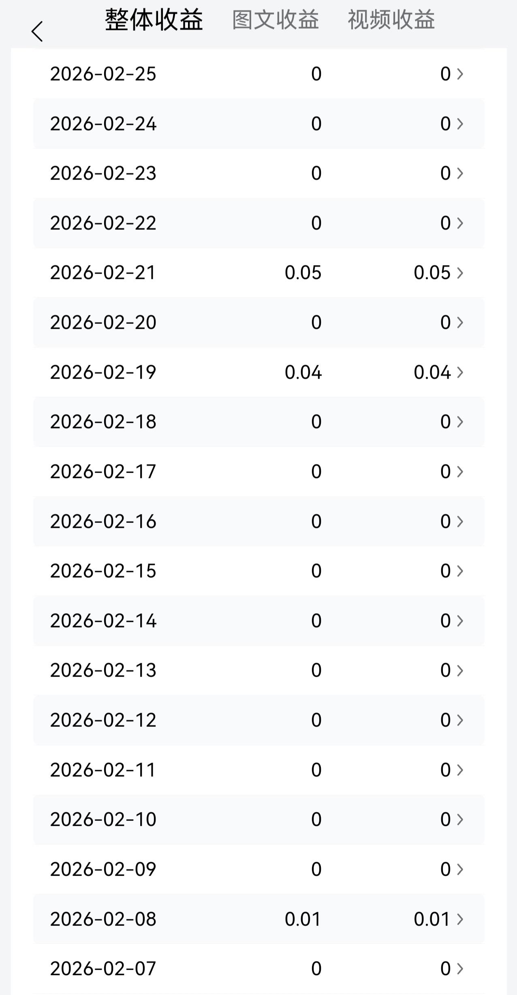Select the 2026-02-17 date row
The height and width of the screenshot is (995, 517).
pos(103,472)
